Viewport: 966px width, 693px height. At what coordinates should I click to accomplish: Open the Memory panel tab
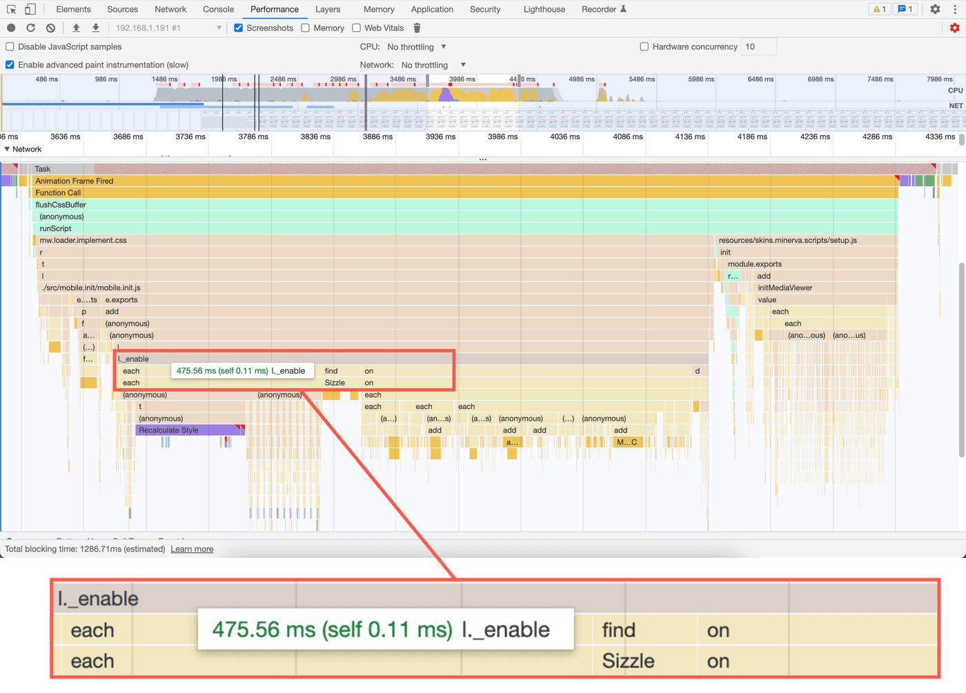tap(379, 9)
